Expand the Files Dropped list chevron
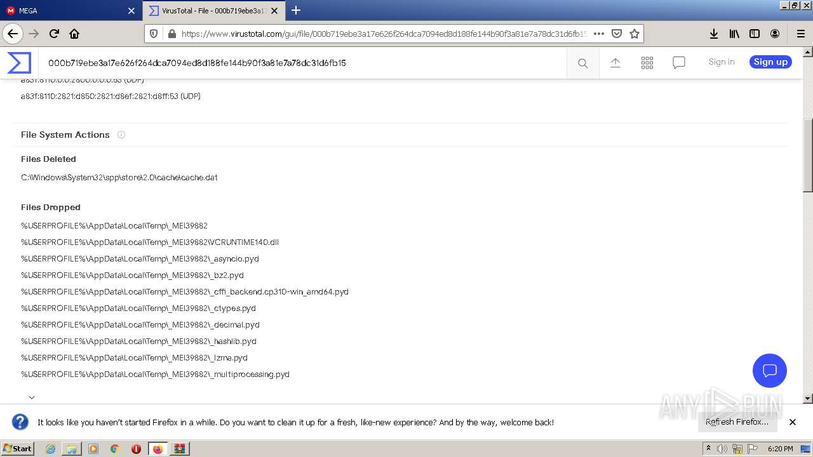The height and width of the screenshot is (457, 813). (32, 397)
